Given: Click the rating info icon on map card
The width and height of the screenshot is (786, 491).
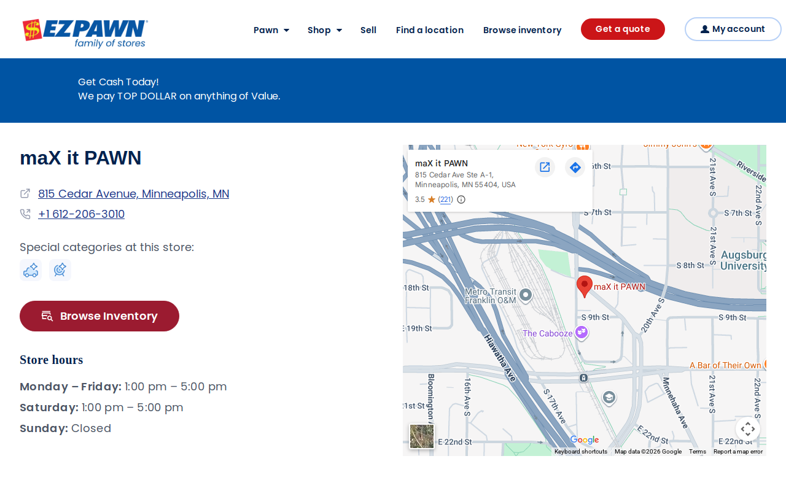Looking at the screenshot, I should 461,199.
